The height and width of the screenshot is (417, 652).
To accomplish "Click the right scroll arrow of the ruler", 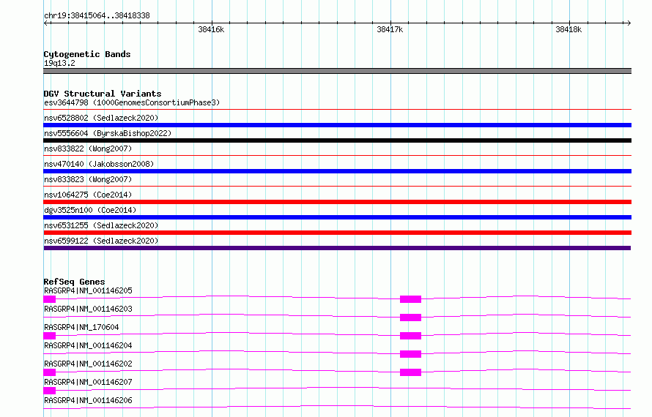I will tap(629, 23).
